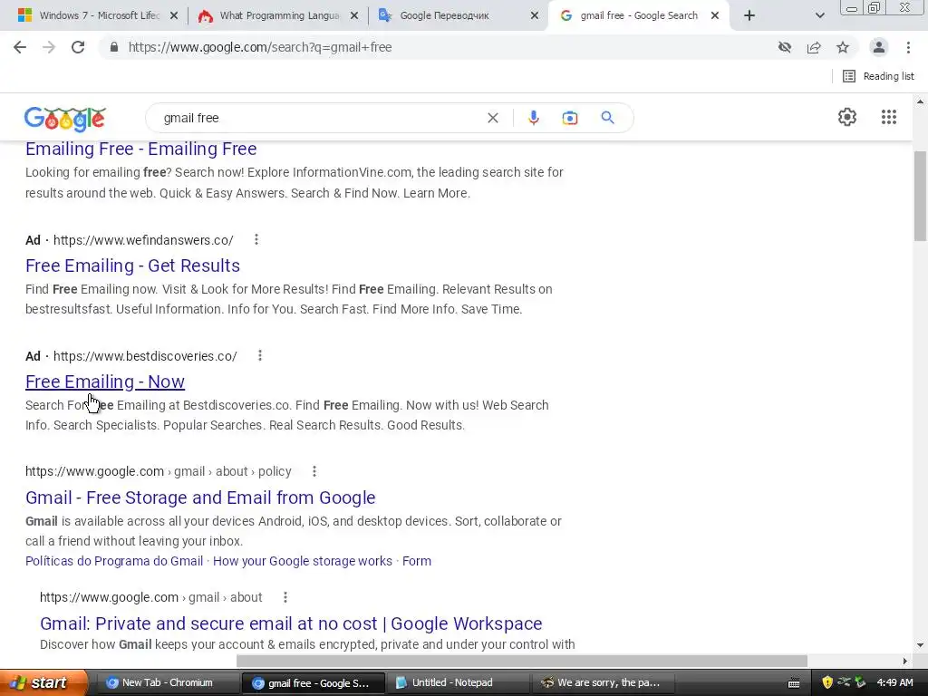Viewport: 928px width, 696px height.
Task: Switch to Untitled - Notepad in taskbar
Action: (x=458, y=683)
